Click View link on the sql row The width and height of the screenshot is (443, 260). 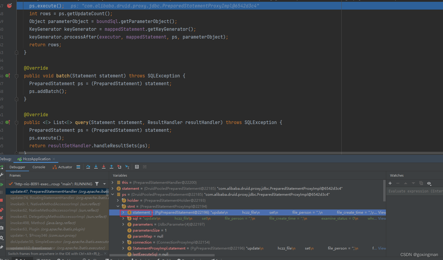coord(382,218)
